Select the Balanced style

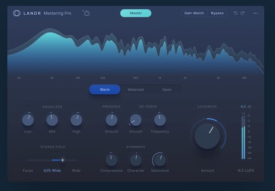tap(136, 90)
